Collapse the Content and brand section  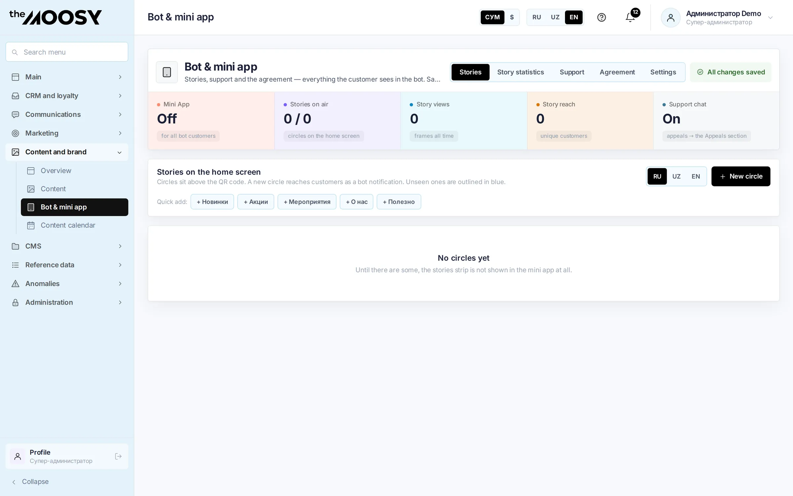(x=120, y=152)
